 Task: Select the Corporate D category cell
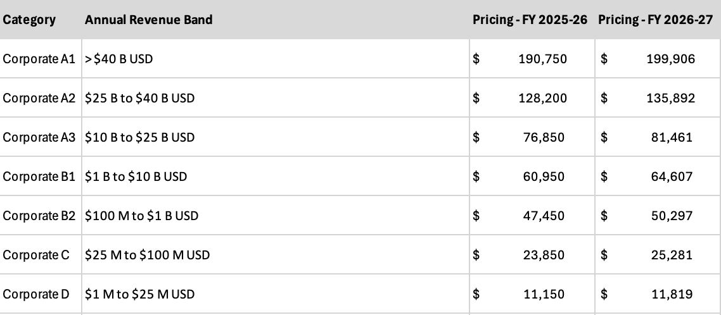tap(36, 294)
